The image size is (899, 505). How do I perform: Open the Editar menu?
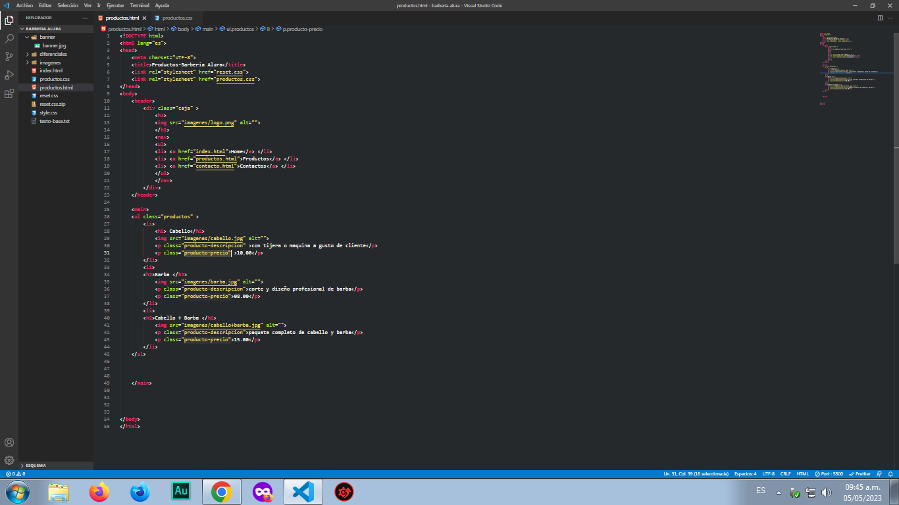point(45,5)
